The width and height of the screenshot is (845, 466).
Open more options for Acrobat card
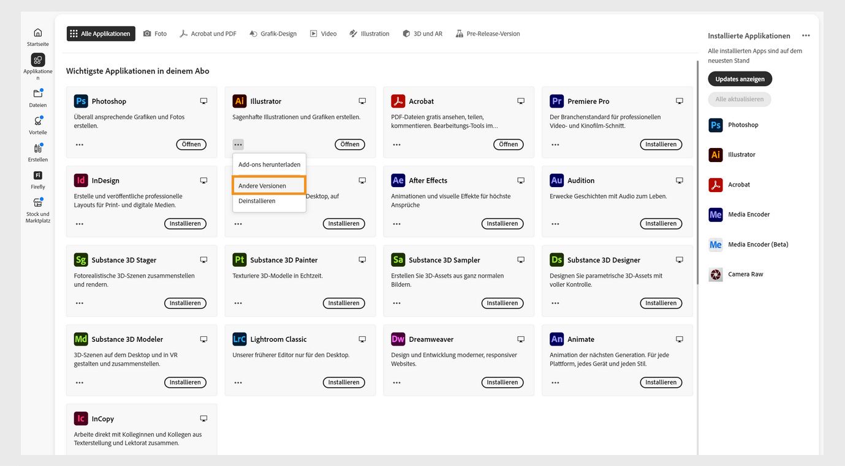[397, 144]
